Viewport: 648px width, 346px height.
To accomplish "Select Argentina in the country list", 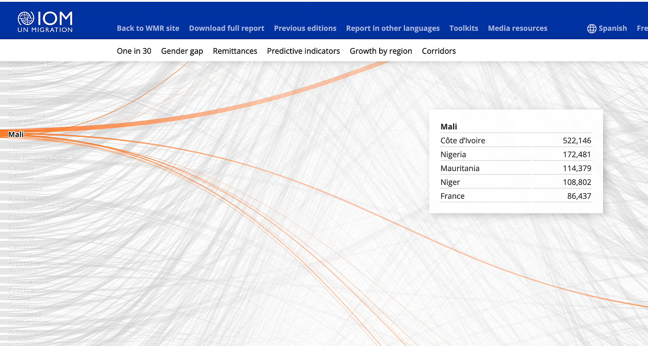I will 24,263.
